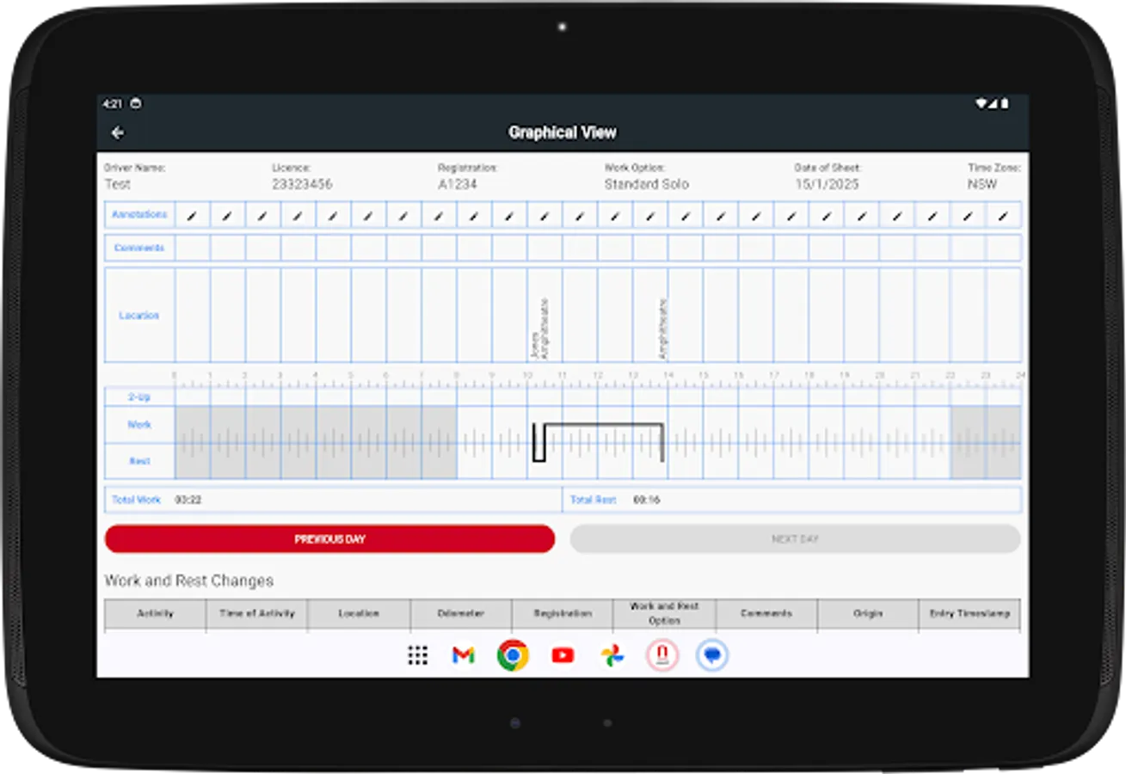Click the disabled Next Day button
This screenshot has height=774, width=1126.
coord(796,538)
